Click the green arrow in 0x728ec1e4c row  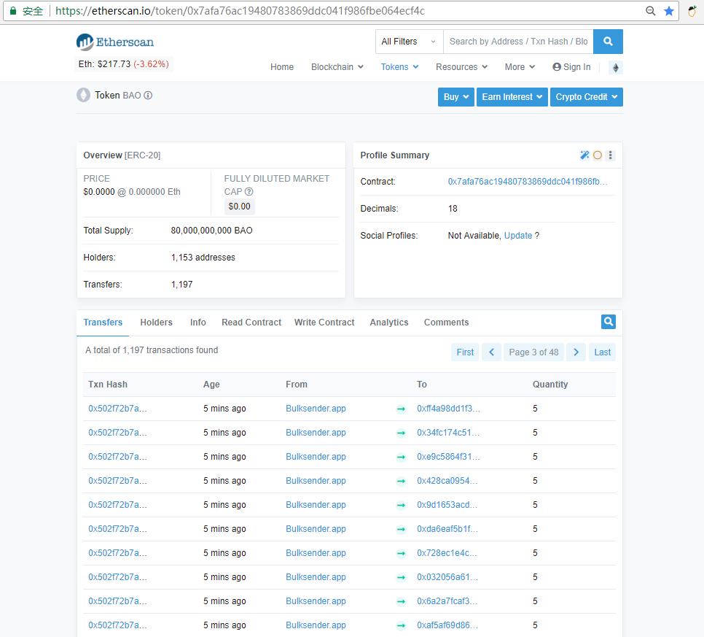401,553
